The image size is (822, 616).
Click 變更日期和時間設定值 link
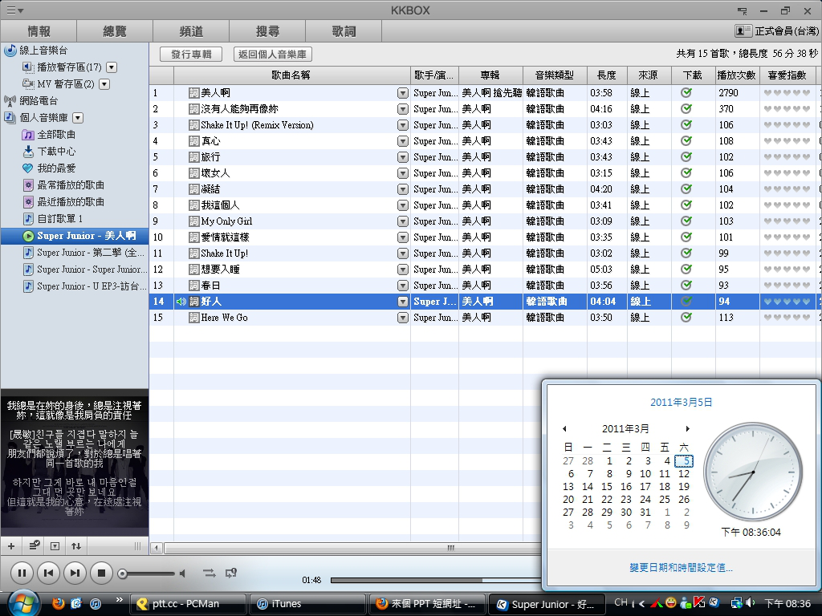pos(681,568)
